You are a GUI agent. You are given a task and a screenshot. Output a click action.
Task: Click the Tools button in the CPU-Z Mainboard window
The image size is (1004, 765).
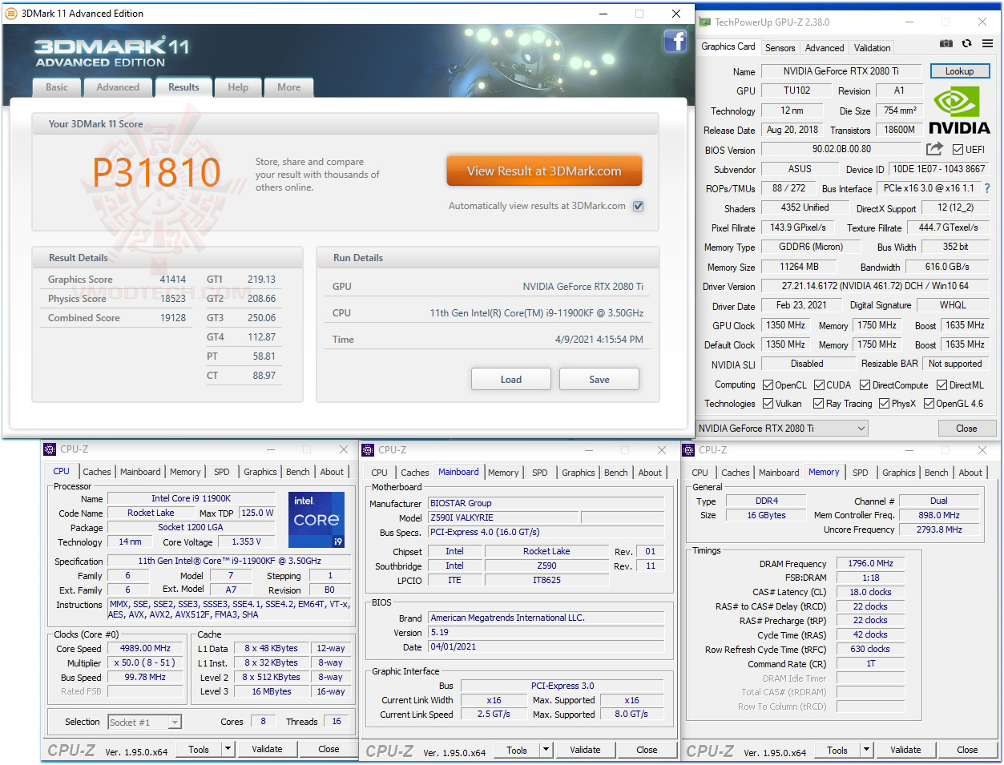click(517, 751)
